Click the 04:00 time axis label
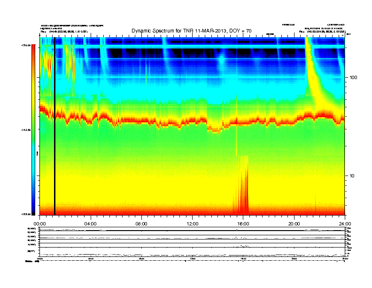 pyautogui.click(x=91, y=224)
